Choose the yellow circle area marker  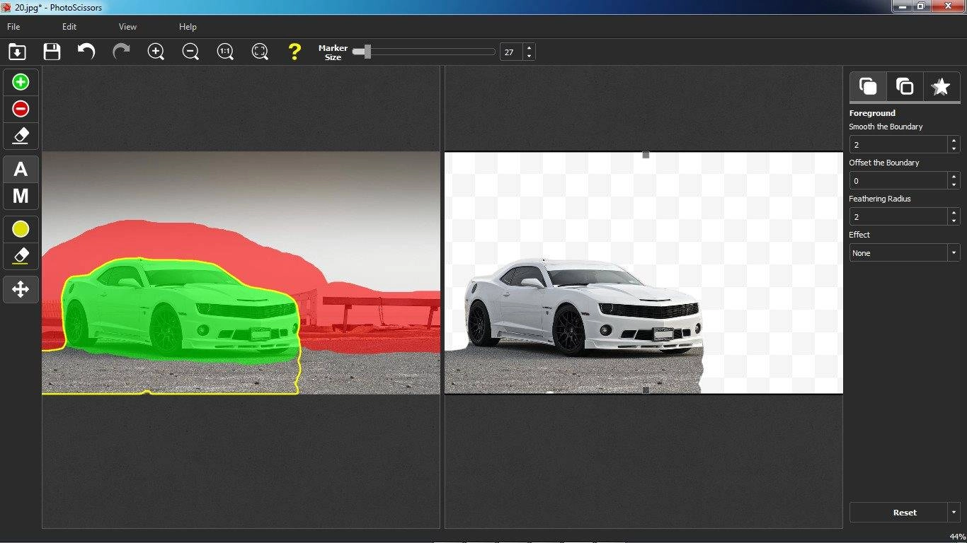[x=21, y=229]
